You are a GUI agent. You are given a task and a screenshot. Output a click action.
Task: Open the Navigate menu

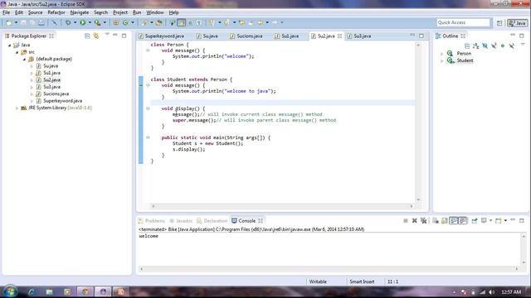[x=80, y=12]
